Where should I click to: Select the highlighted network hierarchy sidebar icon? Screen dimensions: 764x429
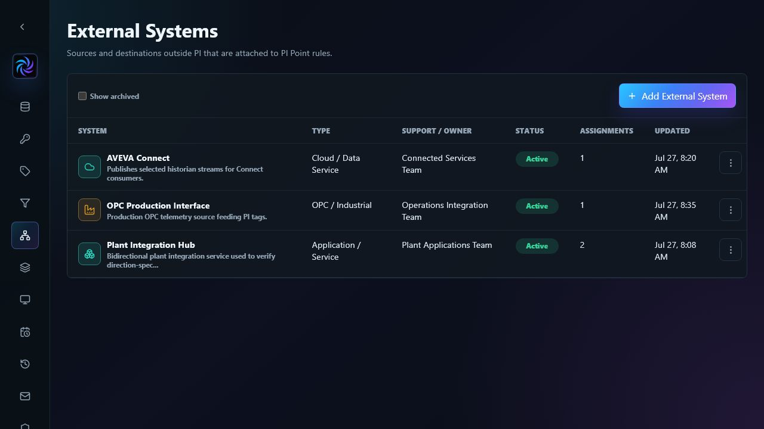click(x=25, y=235)
